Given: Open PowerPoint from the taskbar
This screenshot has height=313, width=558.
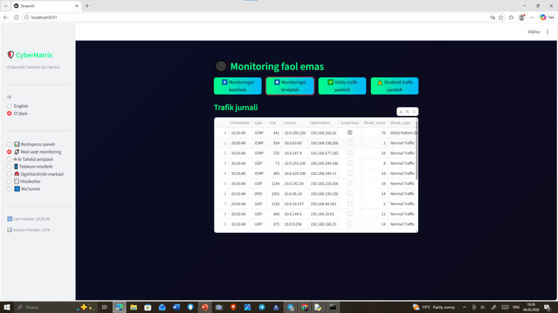Looking at the screenshot, I should click(205, 307).
